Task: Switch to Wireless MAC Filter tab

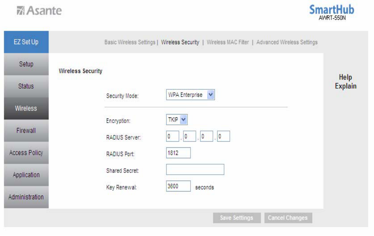Action: coord(228,42)
